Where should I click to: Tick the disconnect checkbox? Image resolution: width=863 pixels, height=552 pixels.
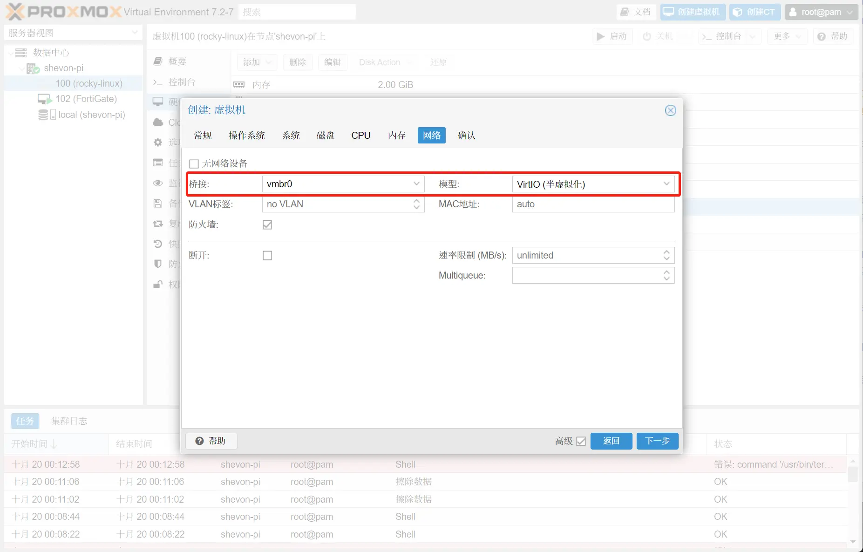[267, 255]
